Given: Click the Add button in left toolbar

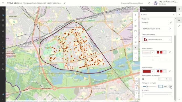Looking at the screenshot, I should 3,9.
